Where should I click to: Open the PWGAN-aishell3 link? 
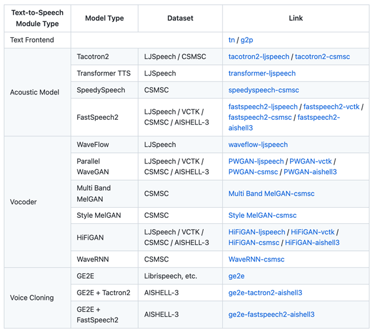tap(310, 172)
